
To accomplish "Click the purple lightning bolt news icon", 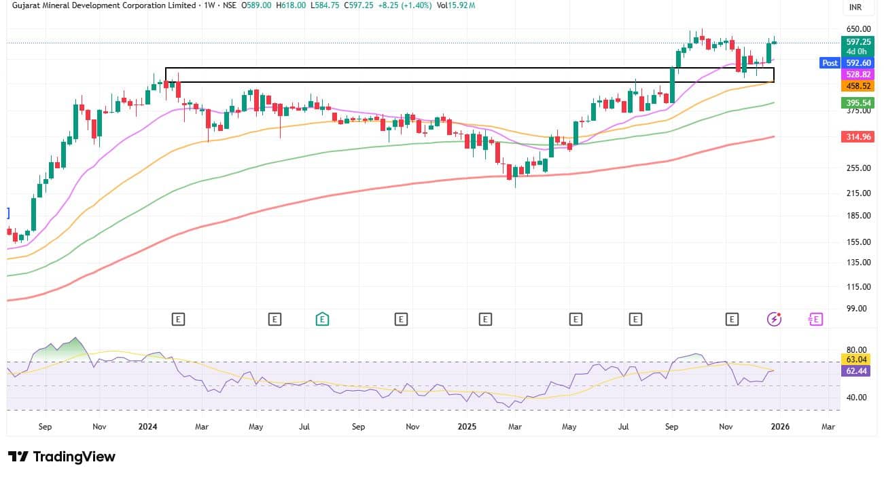I will tap(774, 318).
